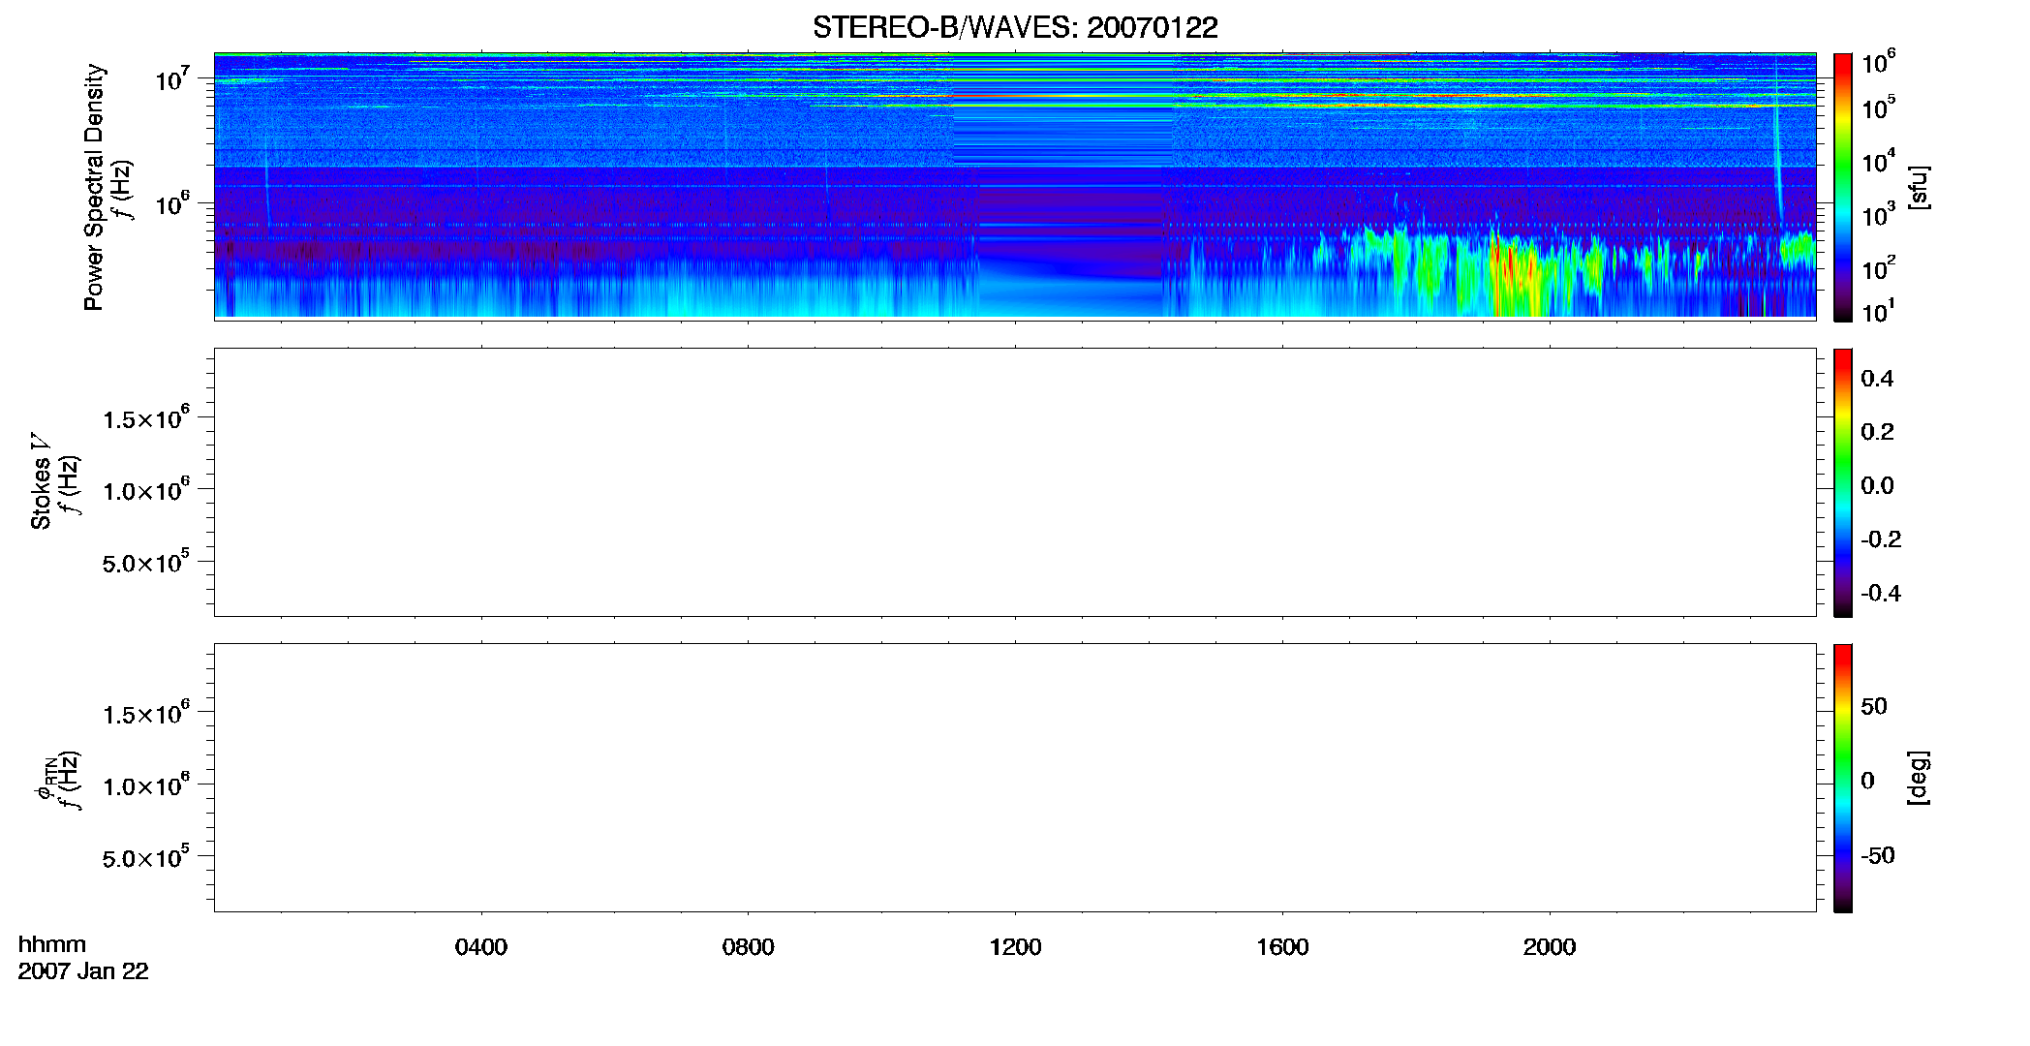Select the 0800 time axis label
The height and width of the screenshot is (1046, 2030).
coord(748,947)
